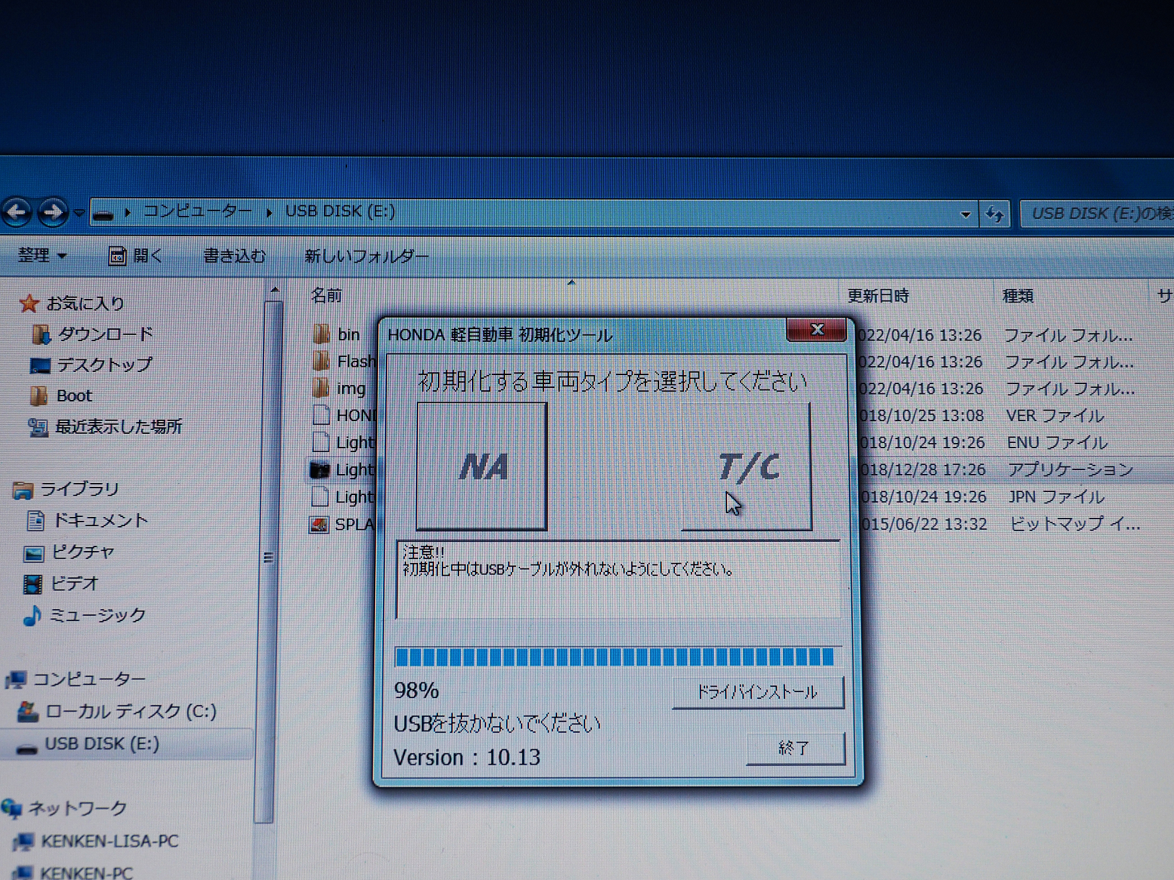Viewport: 1174px width, 880px height.
Task: Open the 整理 menu
Action: (x=42, y=255)
